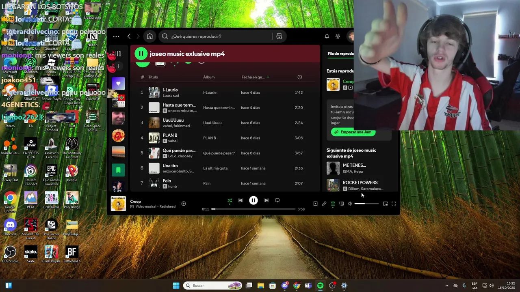The image size is (520, 292).
Task: Expand hidden system tray icons chevron
Action: point(447,286)
